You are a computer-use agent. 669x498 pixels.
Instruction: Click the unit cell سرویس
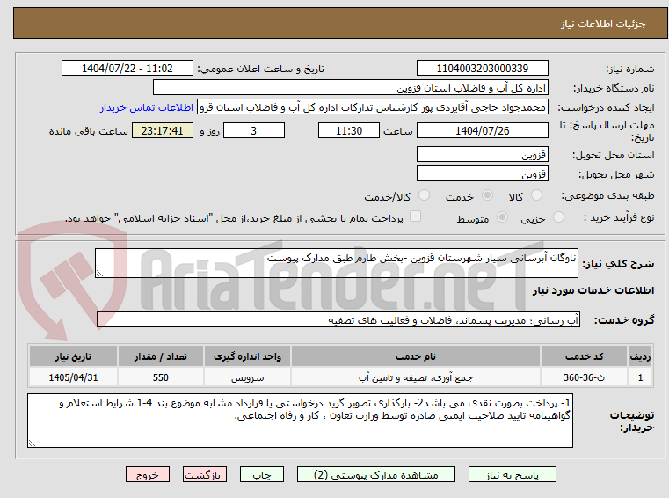(247, 377)
